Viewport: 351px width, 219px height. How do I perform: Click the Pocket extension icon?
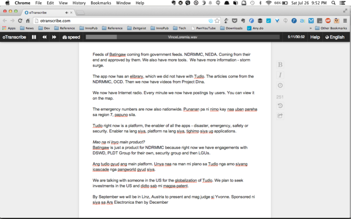point(234,21)
